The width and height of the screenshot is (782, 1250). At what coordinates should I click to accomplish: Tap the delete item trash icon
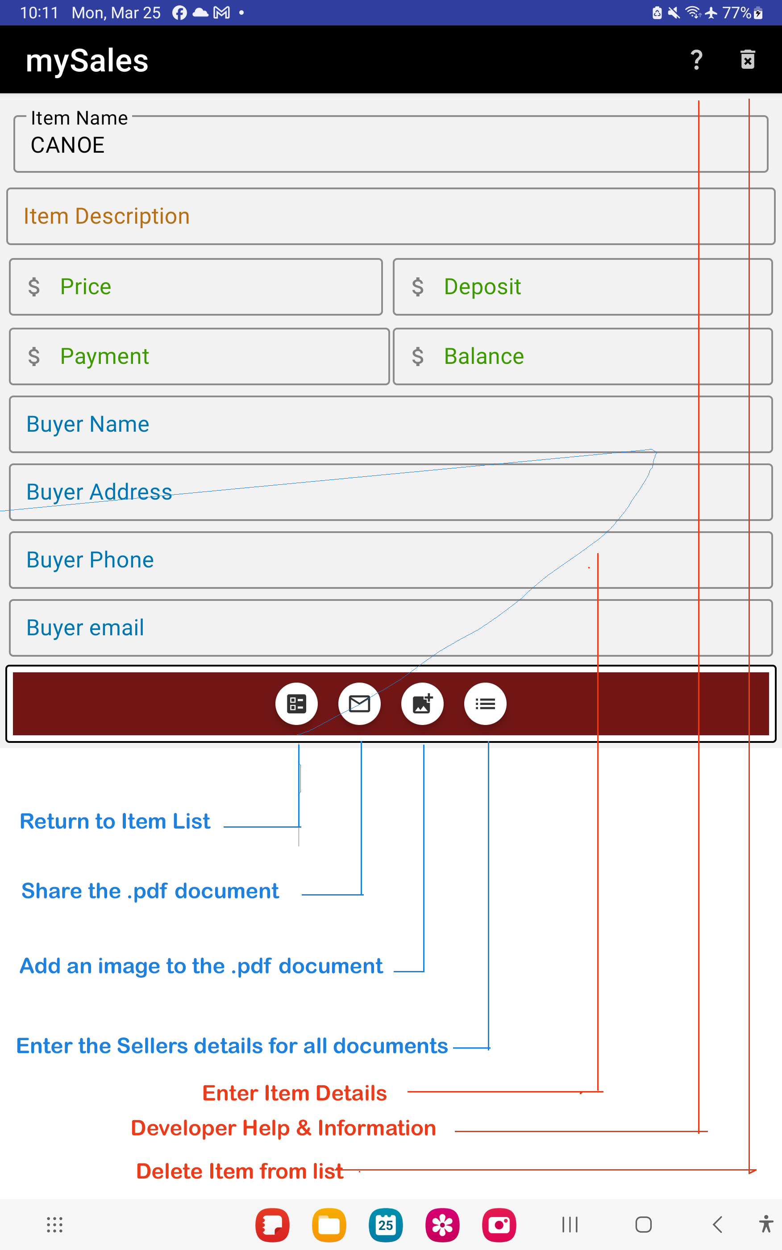pos(747,60)
